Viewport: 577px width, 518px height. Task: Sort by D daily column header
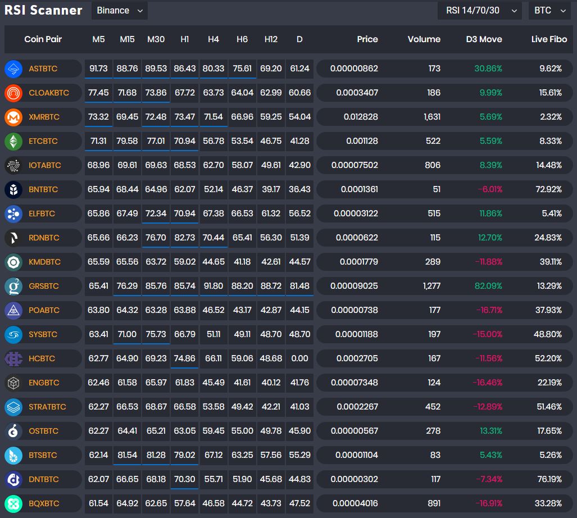pyautogui.click(x=299, y=39)
